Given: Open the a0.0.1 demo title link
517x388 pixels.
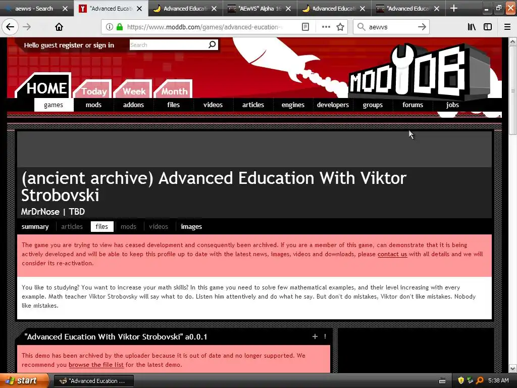Looking at the screenshot, I should click(116, 336).
